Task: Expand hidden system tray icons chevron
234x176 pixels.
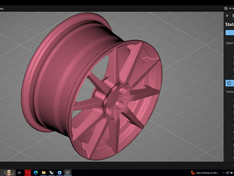Action: pos(224,173)
